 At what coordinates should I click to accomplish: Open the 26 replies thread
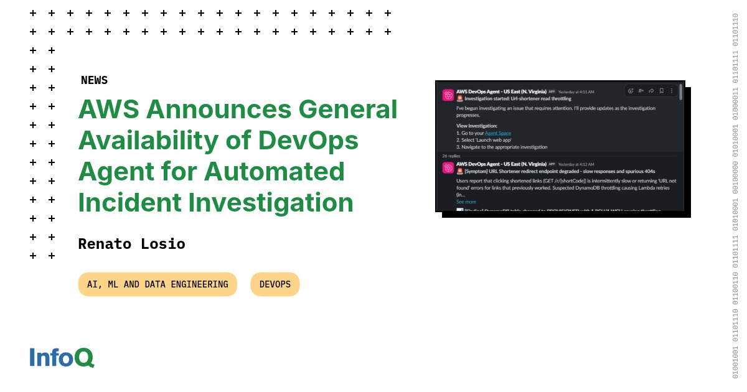coord(451,156)
